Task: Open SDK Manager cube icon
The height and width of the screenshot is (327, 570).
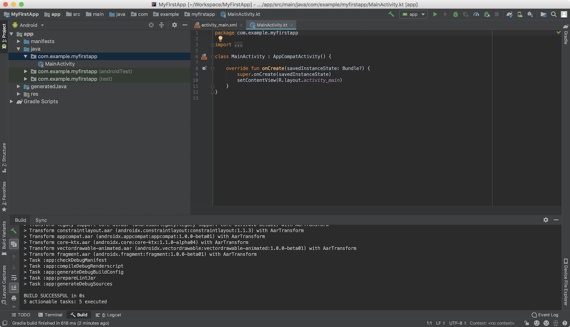Action: point(530,14)
